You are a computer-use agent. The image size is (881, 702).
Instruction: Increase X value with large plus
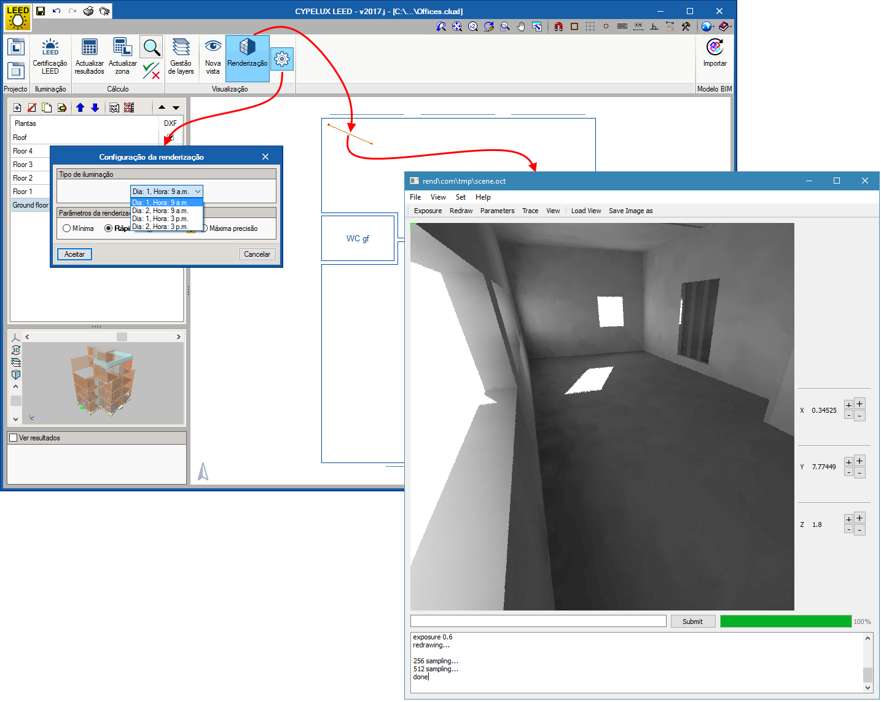[859, 404]
